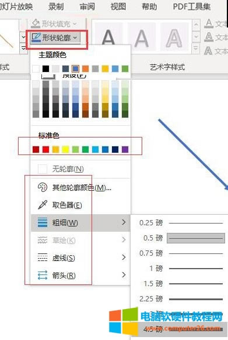Viewport: 228px width, 340px height.
Task: Apply the third outlined WordArt style A
Action: pyautogui.click(x=174, y=37)
